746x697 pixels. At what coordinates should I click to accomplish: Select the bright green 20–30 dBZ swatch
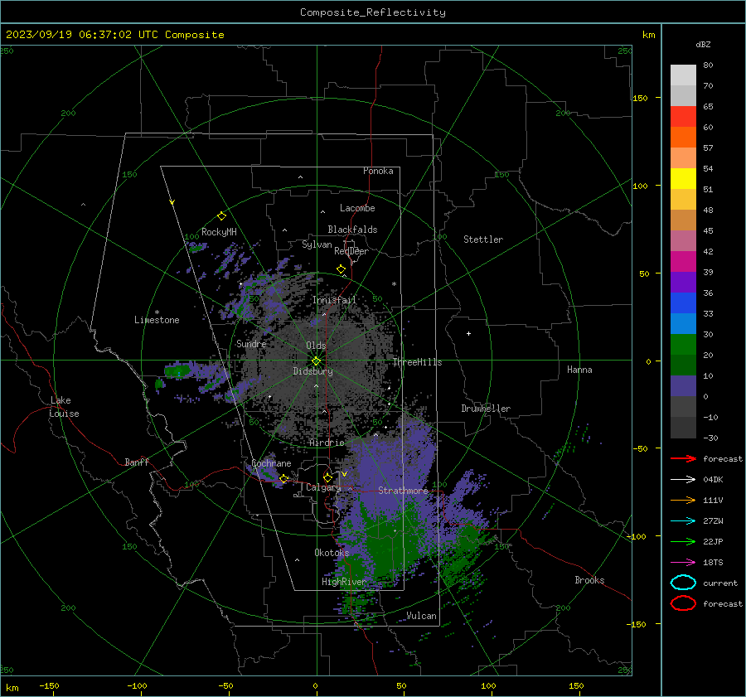(x=683, y=345)
